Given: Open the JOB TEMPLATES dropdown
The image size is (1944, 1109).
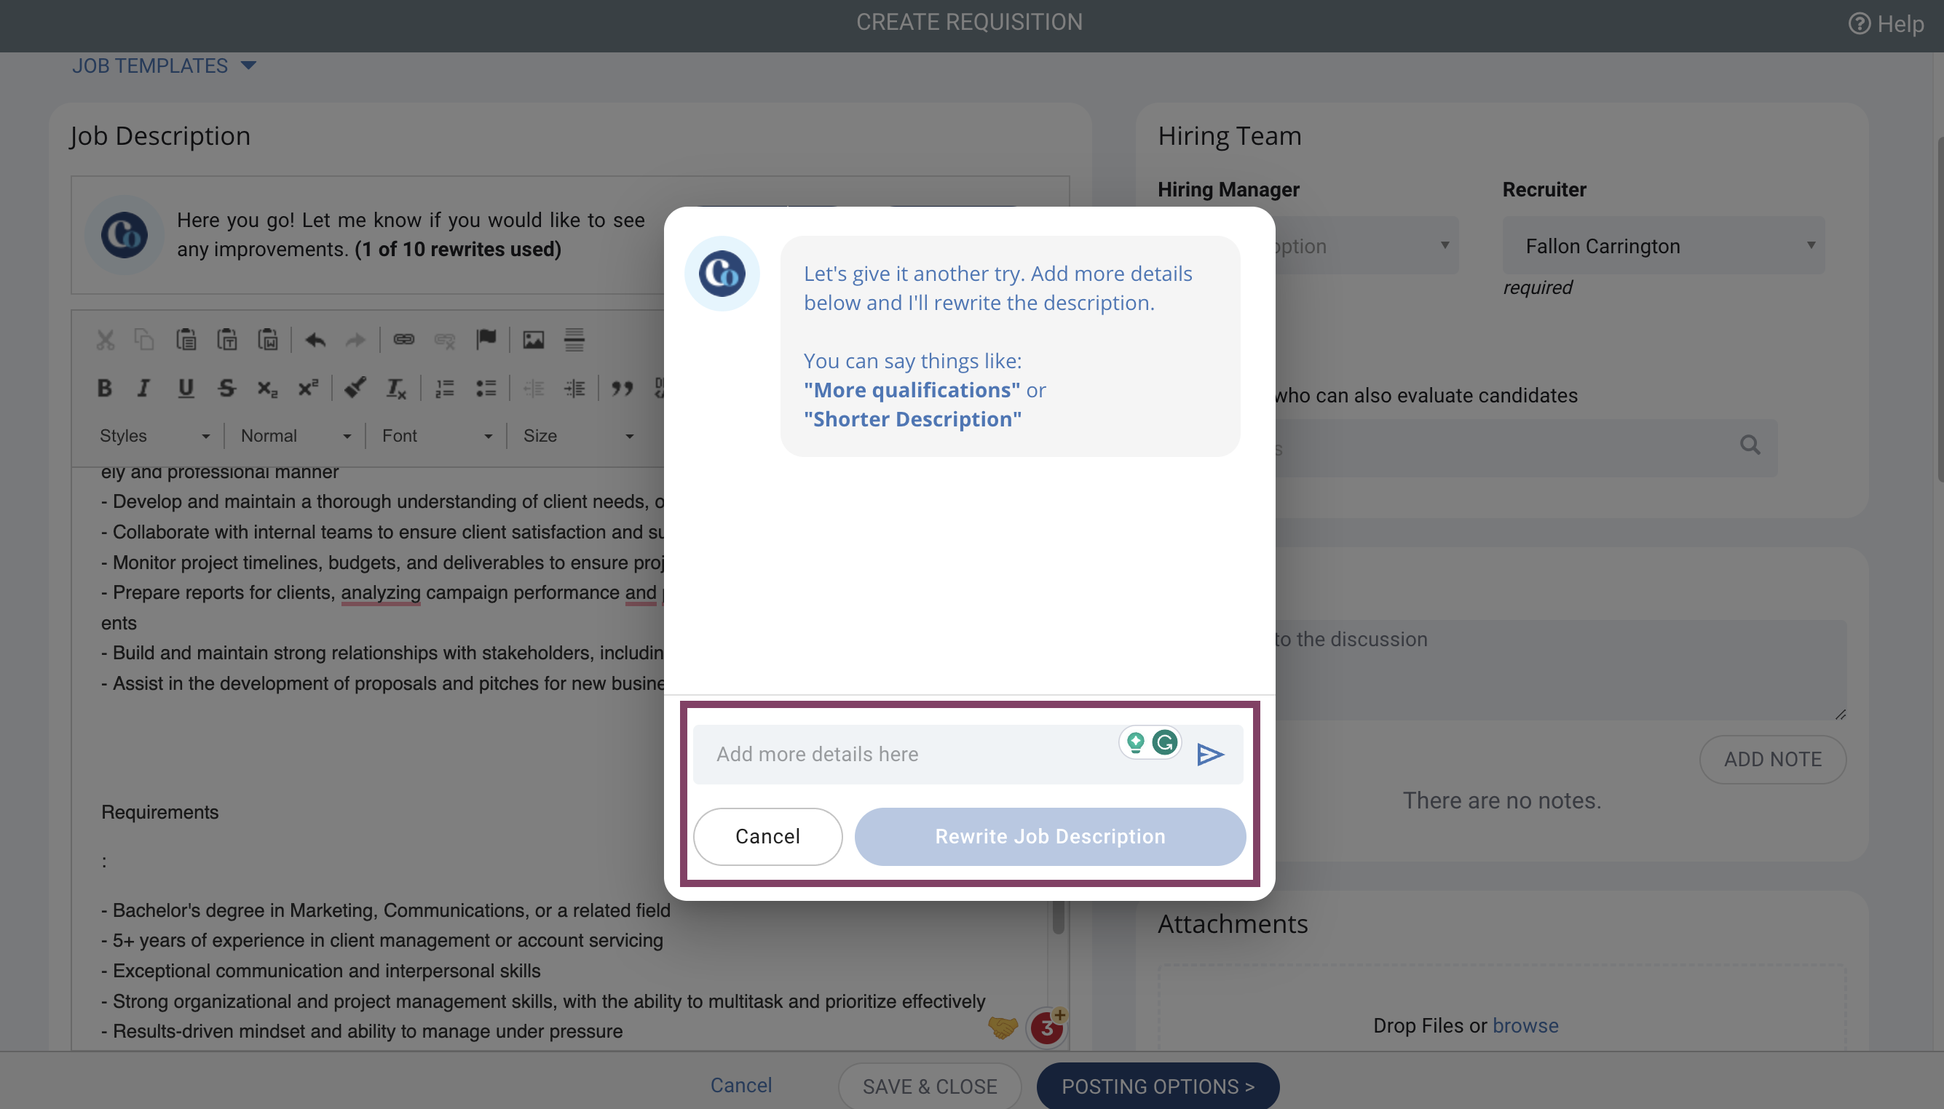Looking at the screenshot, I should [x=164, y=66].
